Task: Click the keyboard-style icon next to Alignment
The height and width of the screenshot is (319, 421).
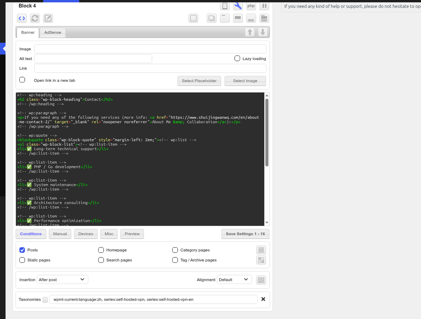Action: tap(261, 280)
